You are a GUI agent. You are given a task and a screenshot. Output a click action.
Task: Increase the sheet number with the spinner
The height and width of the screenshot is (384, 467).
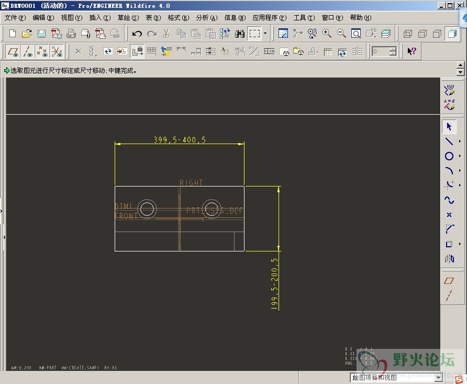(x=393, y=49)
